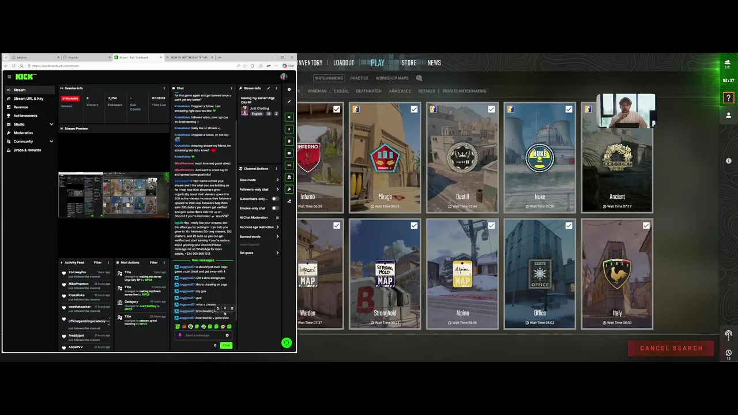Viewport: 738px width, 415px height.
Task: Open the Chat panel options menu
Action: (x=231, y=88)
